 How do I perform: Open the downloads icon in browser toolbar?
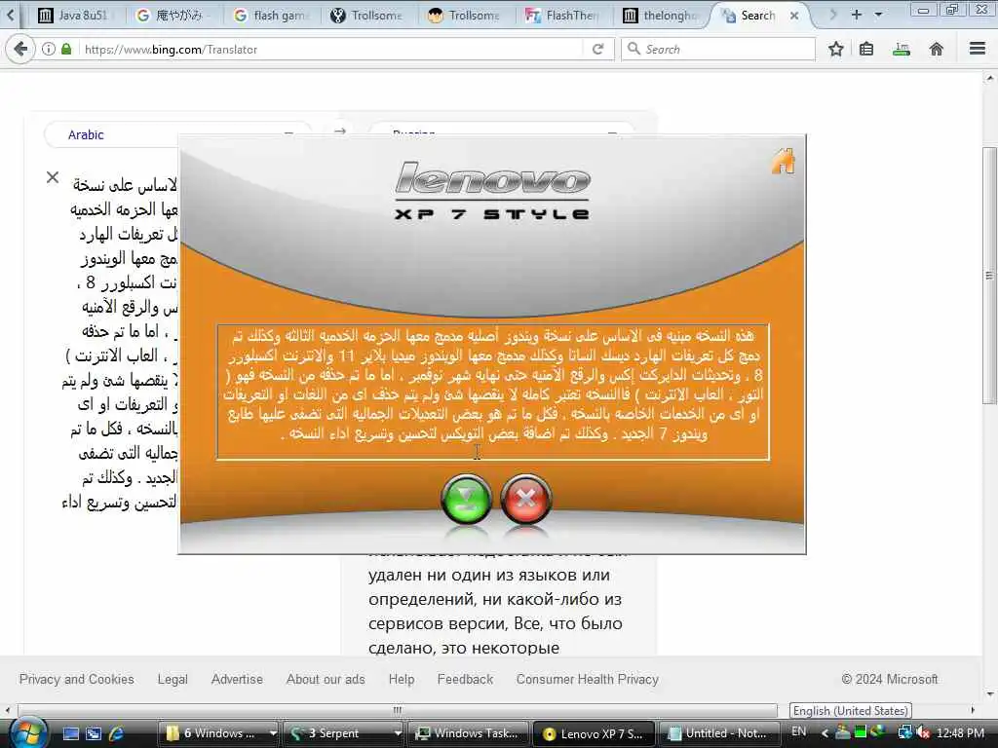click(x=902, y=49)
